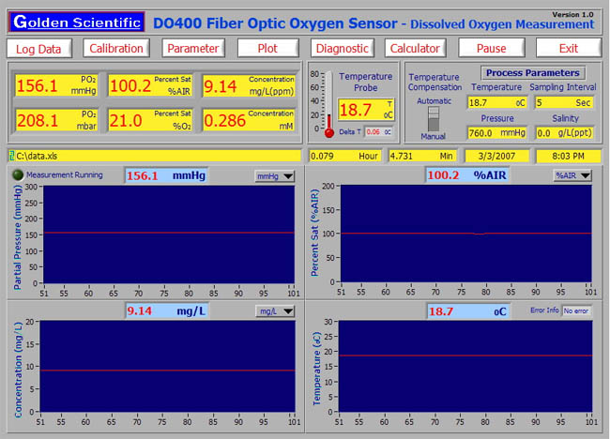Open the Calibration dialog
This screenshot has height=439, width=610.
coord(116,48)
